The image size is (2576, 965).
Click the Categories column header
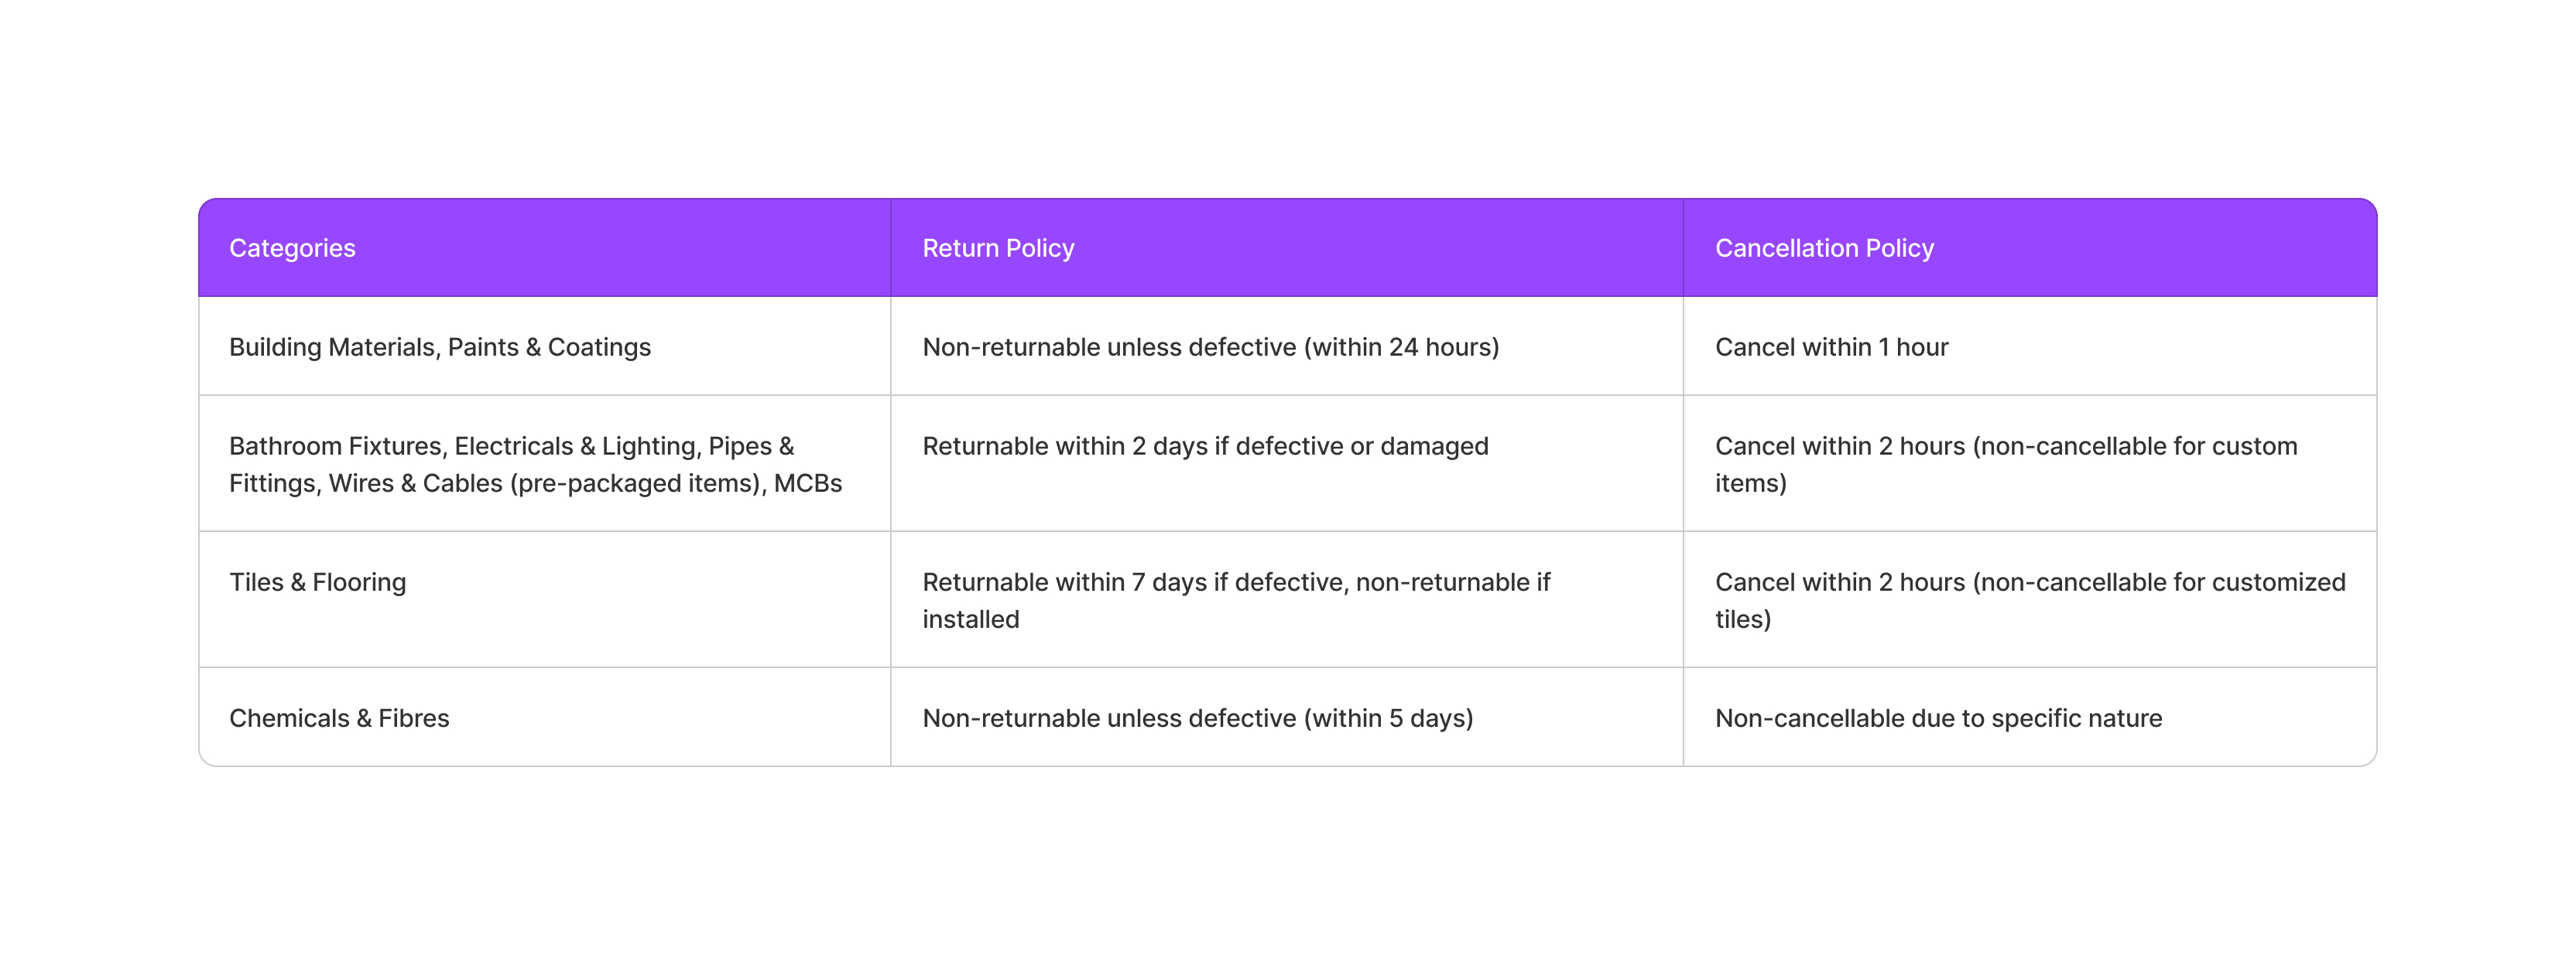292,247
